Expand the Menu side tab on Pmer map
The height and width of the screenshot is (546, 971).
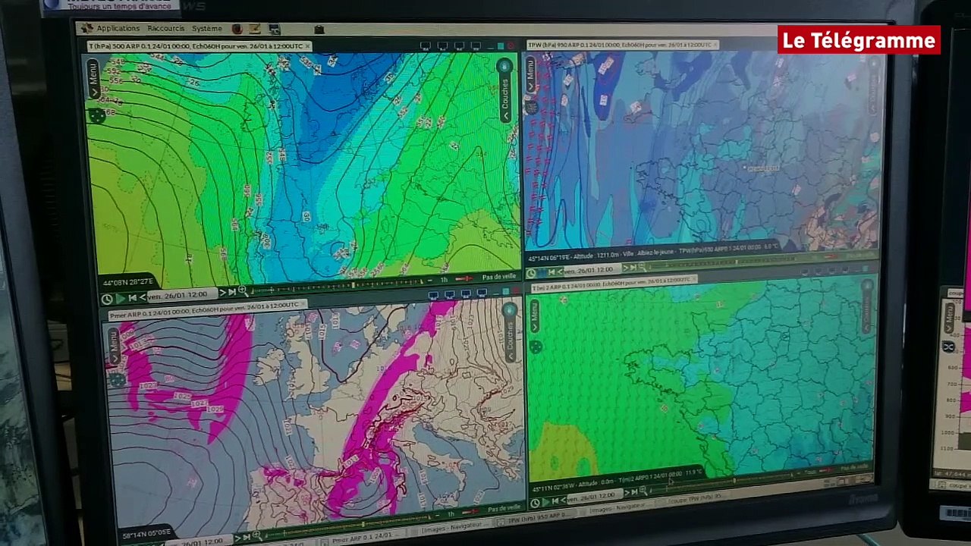114,347
